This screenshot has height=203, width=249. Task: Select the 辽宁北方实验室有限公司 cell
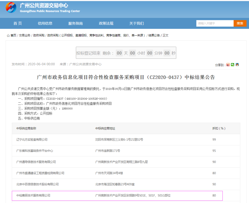32,140
